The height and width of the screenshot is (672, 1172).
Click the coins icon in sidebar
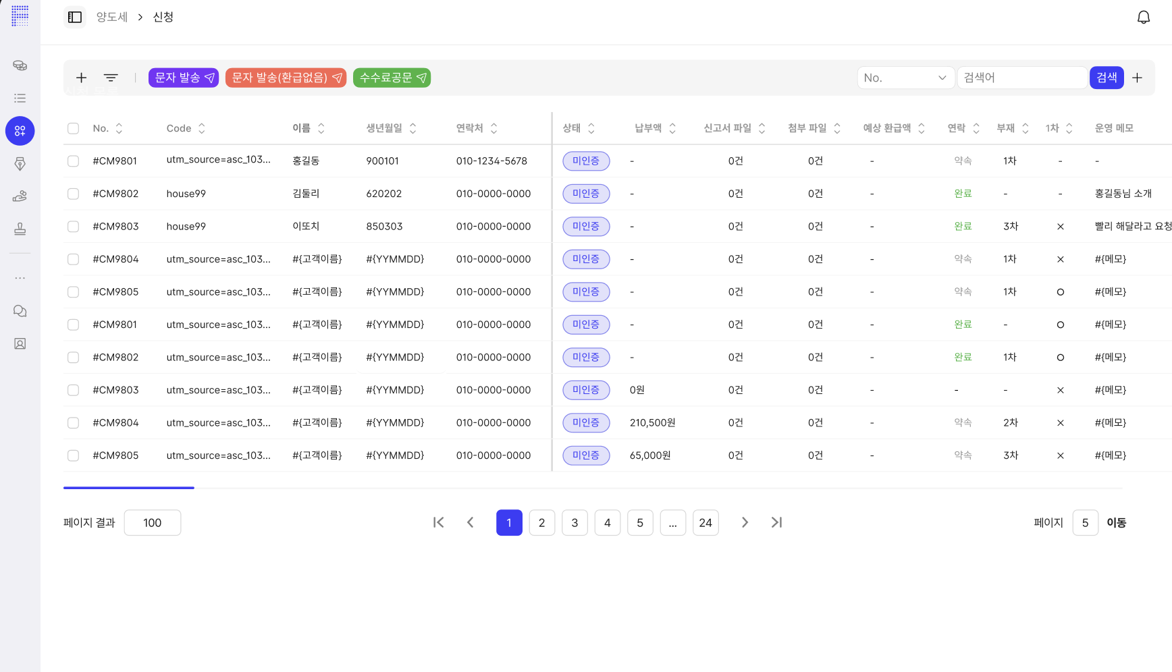[x=20, y=65]
